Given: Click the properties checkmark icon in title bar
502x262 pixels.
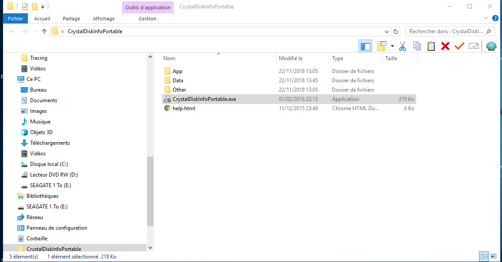Looking at the screenshot, I should click(25, 6).
